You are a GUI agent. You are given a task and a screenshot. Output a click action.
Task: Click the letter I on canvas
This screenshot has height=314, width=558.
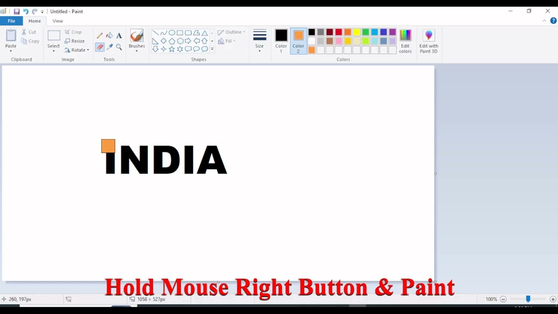[110, 163]
